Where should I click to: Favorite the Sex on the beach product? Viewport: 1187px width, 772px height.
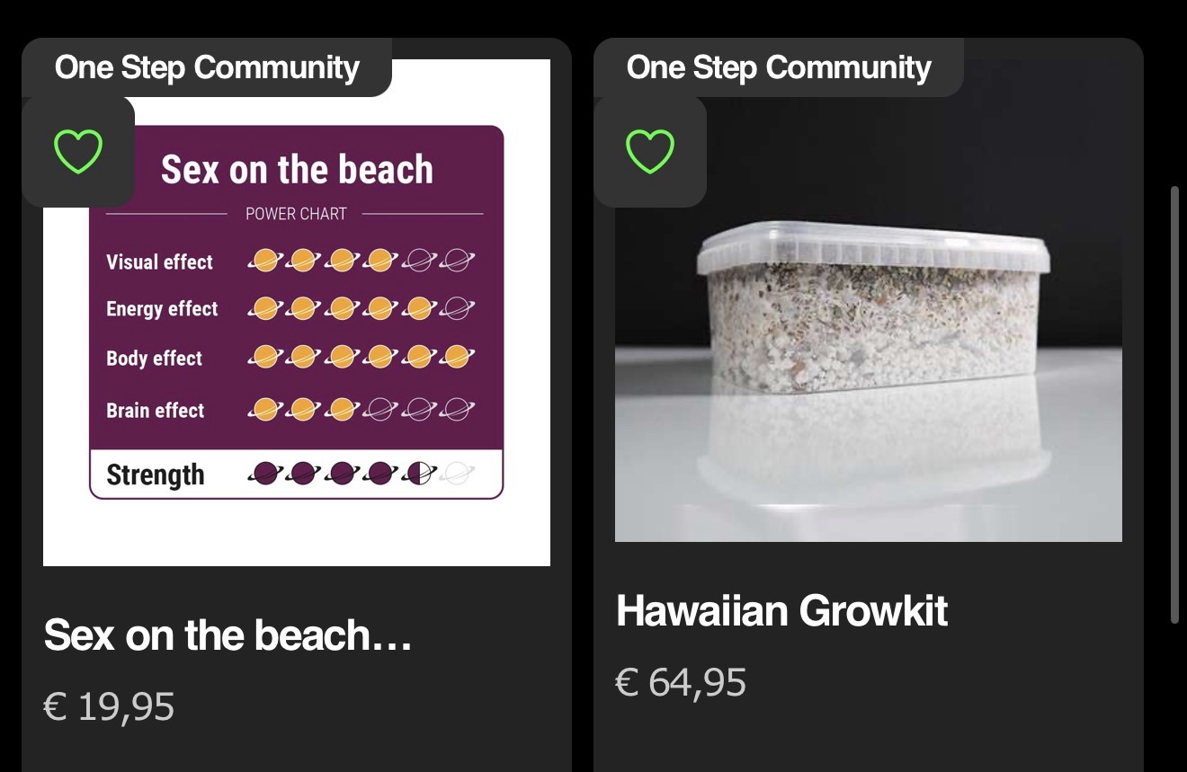(x=78, y=151)
